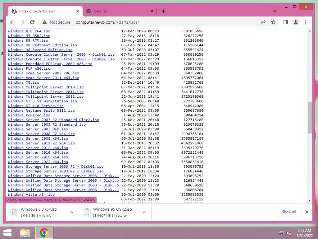Close the Index of /~dartz/isos/ tab

(x=77, y=11)
